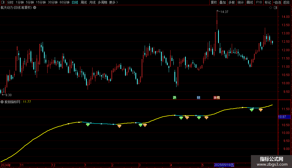
Task: Open the F10 company info
Action: coord(259,2)
